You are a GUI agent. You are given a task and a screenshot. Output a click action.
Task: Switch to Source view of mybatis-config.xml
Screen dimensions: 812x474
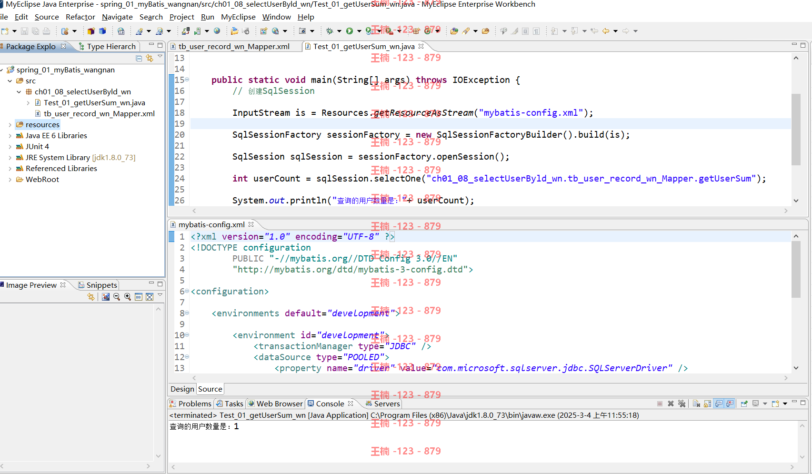coord(210,389)
